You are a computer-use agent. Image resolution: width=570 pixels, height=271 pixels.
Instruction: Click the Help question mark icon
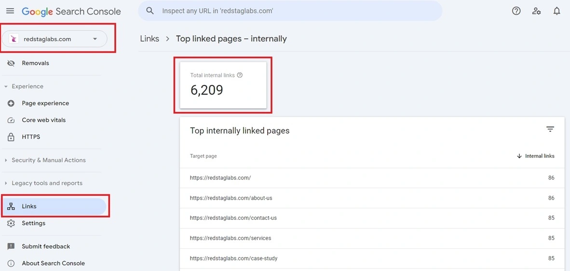click(516, 11)
